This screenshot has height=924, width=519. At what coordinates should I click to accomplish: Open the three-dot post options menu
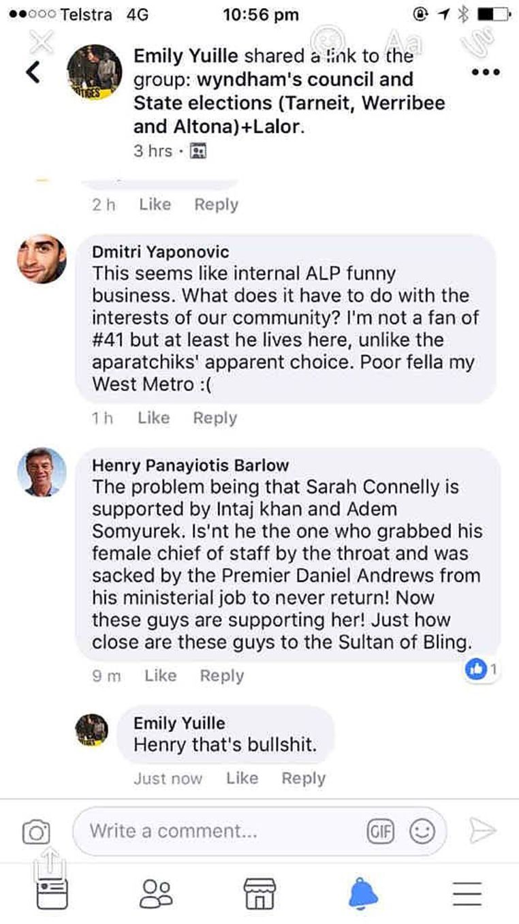[x=486, y=73]
